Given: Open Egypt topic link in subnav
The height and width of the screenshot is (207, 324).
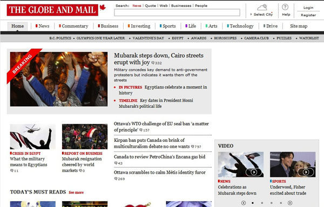Looking at the screenshot, I should [178, 38].
